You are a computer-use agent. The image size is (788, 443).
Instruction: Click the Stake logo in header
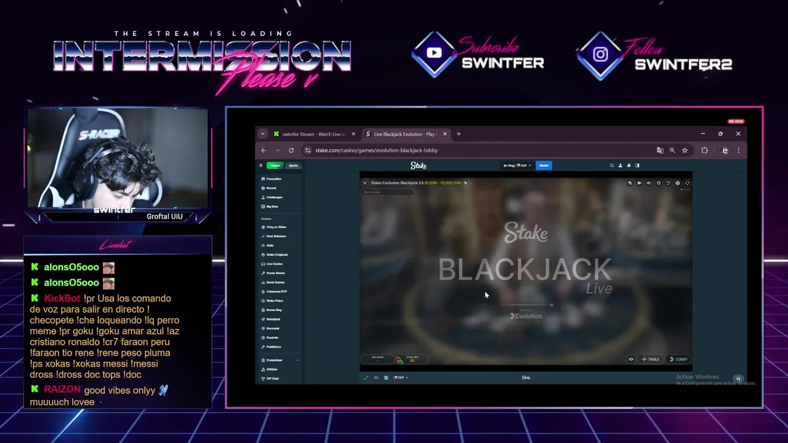point(419,166)
